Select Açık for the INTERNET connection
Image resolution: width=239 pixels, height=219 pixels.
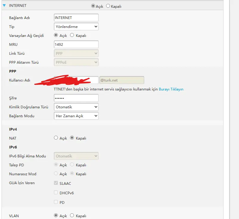[93, 6]
